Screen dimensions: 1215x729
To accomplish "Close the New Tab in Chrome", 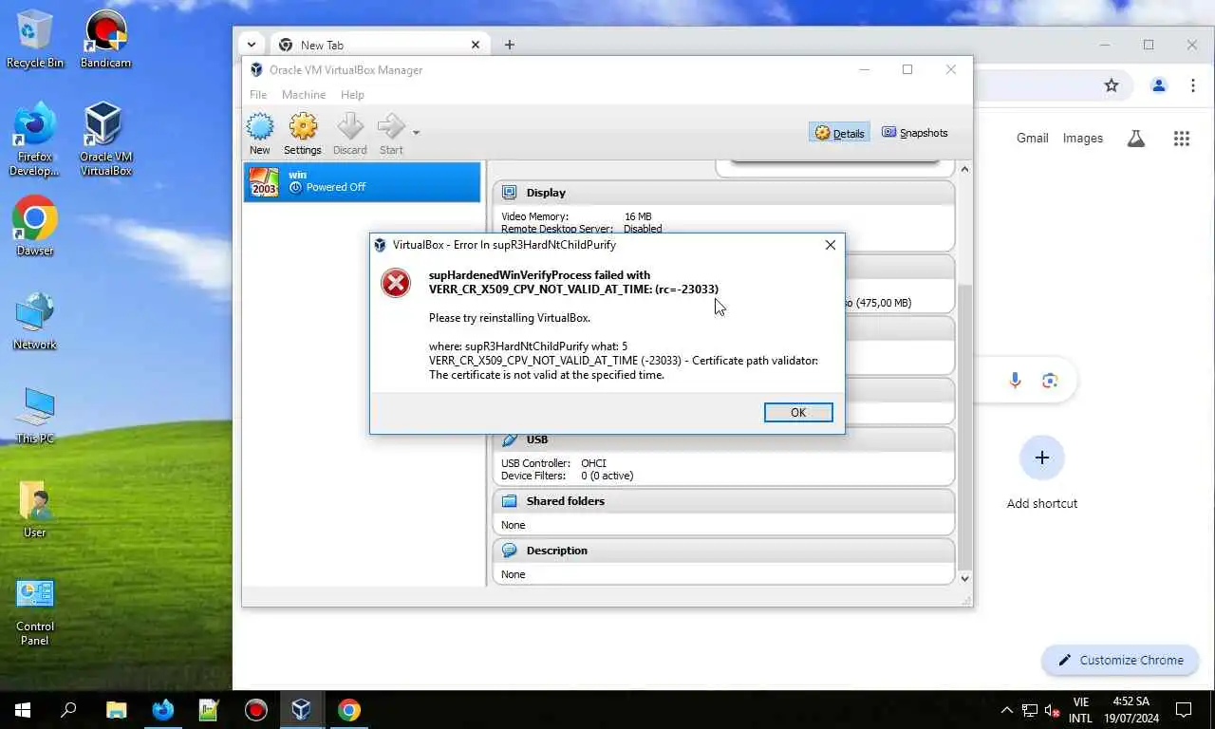I will pyautogui.click(x=476, y=45).
